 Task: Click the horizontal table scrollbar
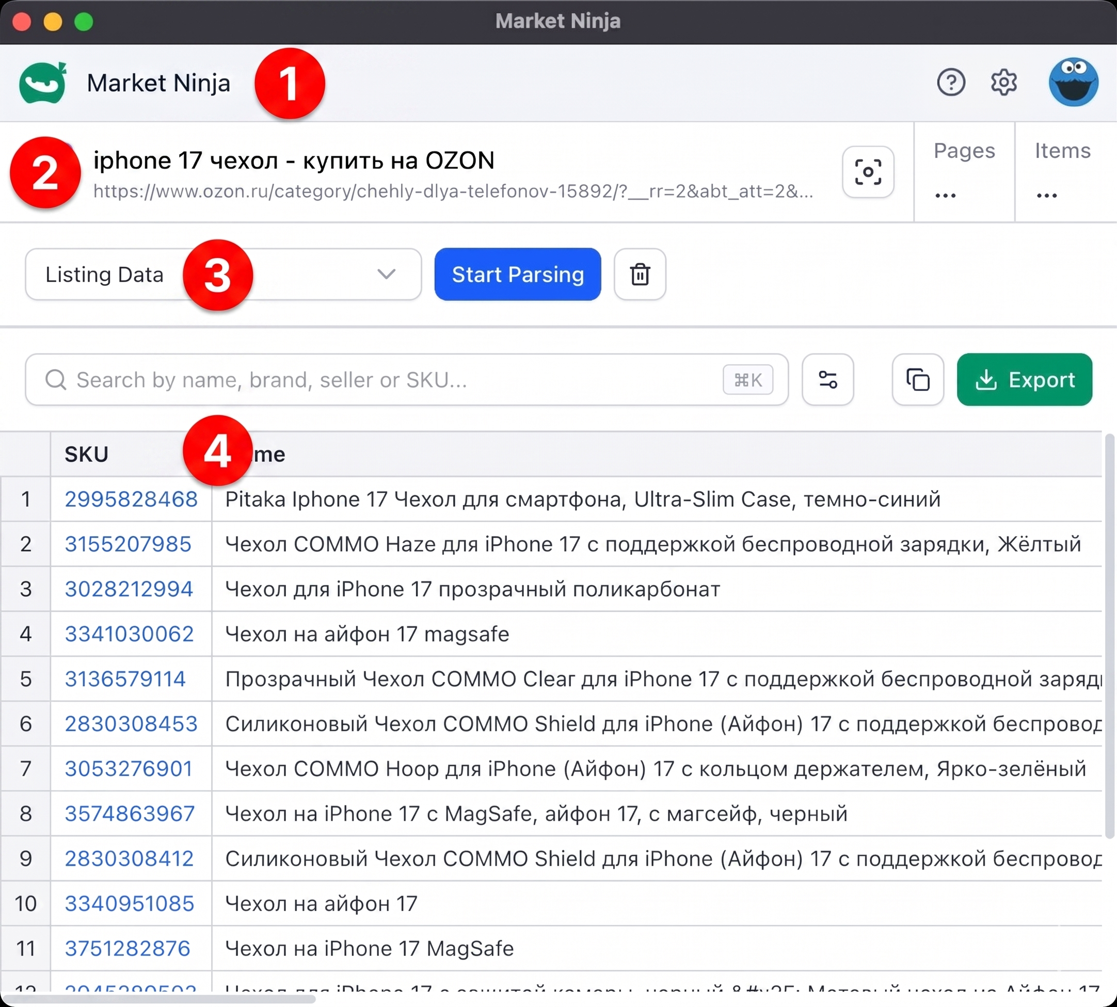[161, 999]
